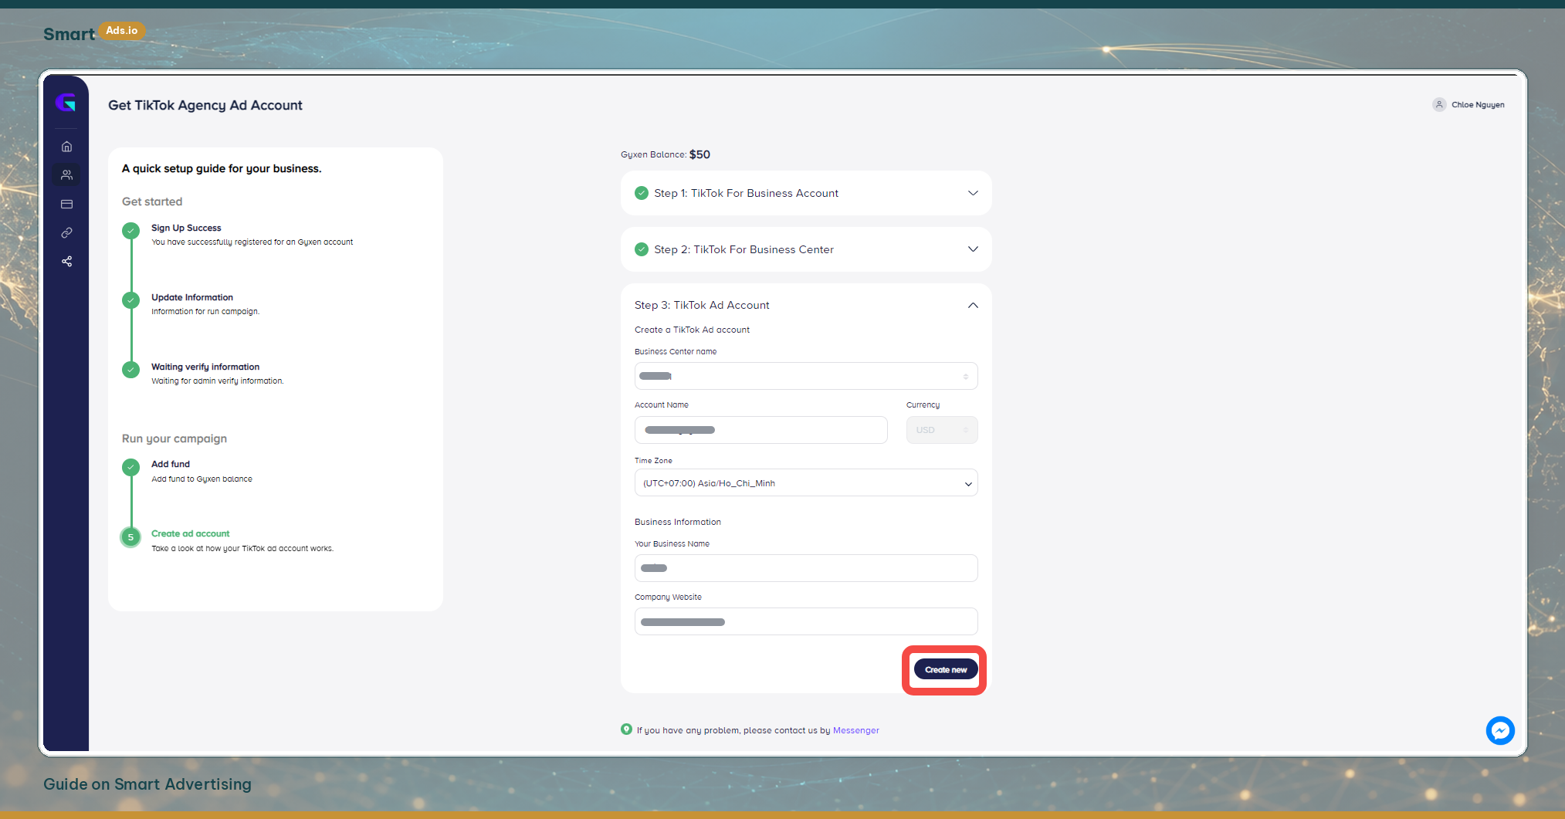Click the Sign Up Success check icon
Viewport: 1565px width, 819px height.
pos(131,231)
